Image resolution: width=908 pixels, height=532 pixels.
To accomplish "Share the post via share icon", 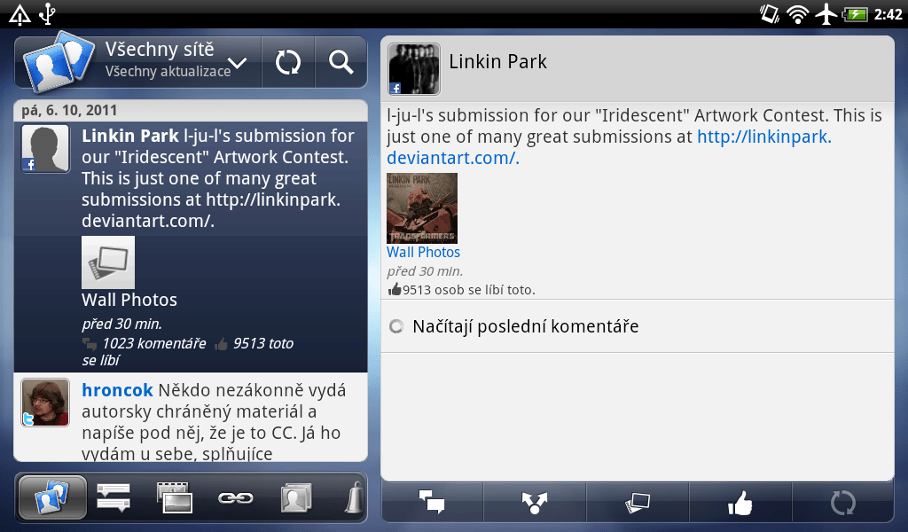I will 535,502.
